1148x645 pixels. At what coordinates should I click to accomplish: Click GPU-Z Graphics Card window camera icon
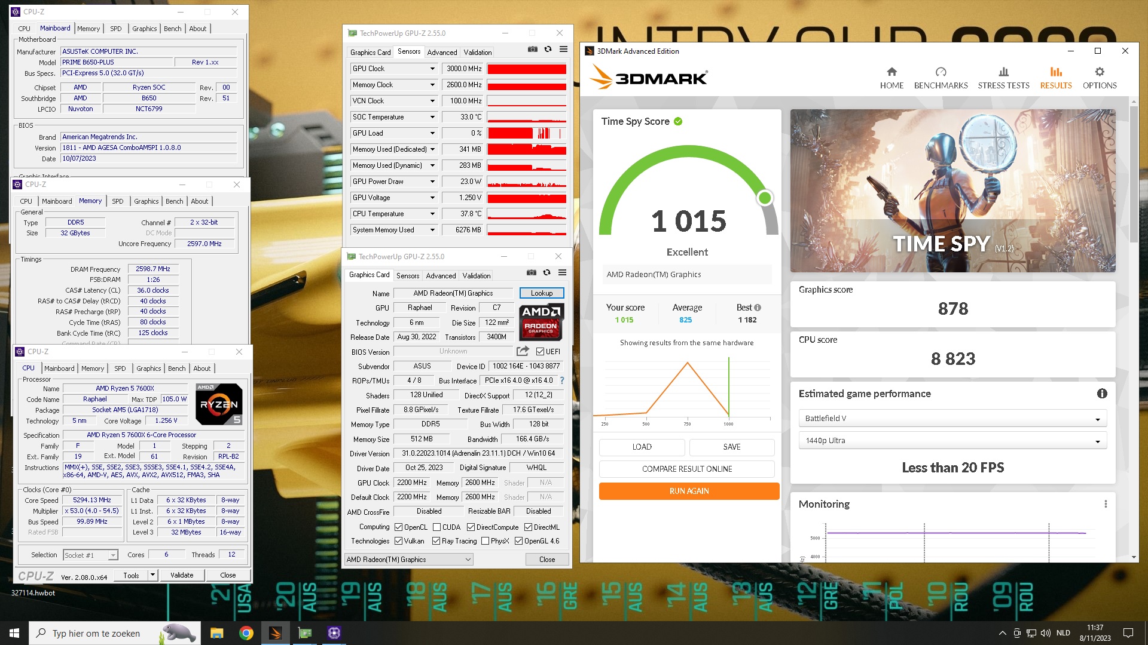pos(531,273)
